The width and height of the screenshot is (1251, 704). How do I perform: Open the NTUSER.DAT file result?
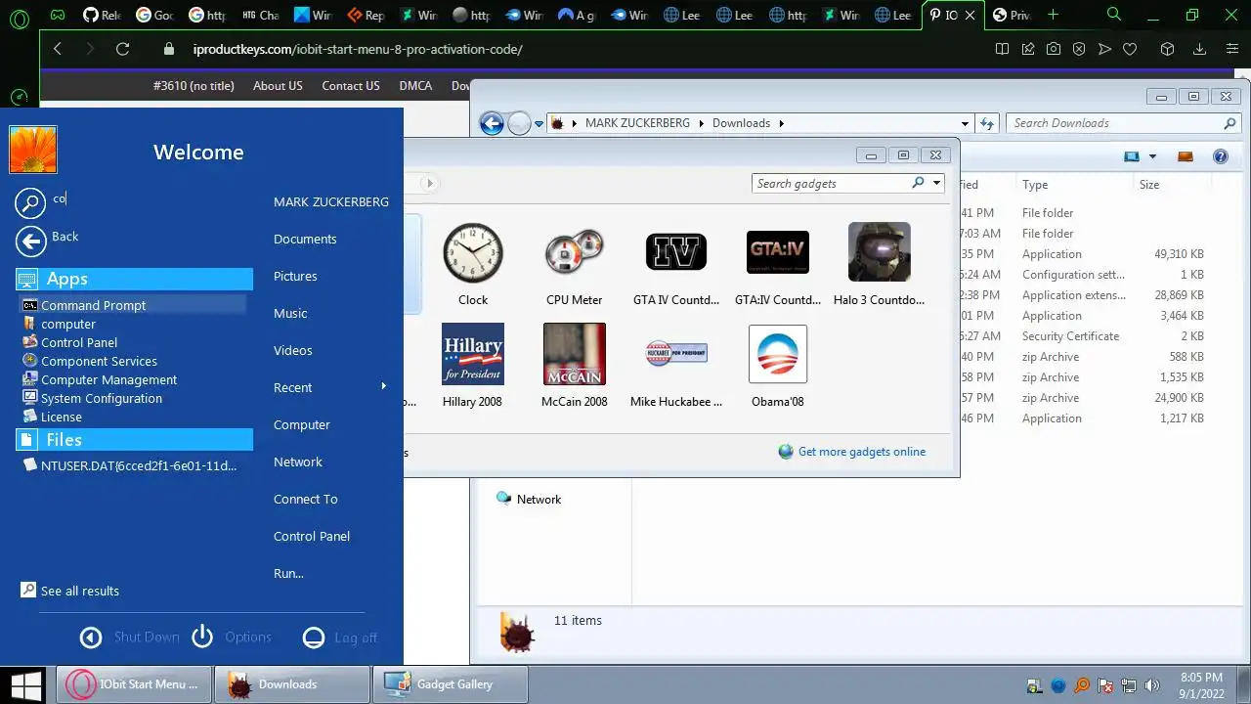(x=139, y=465)
